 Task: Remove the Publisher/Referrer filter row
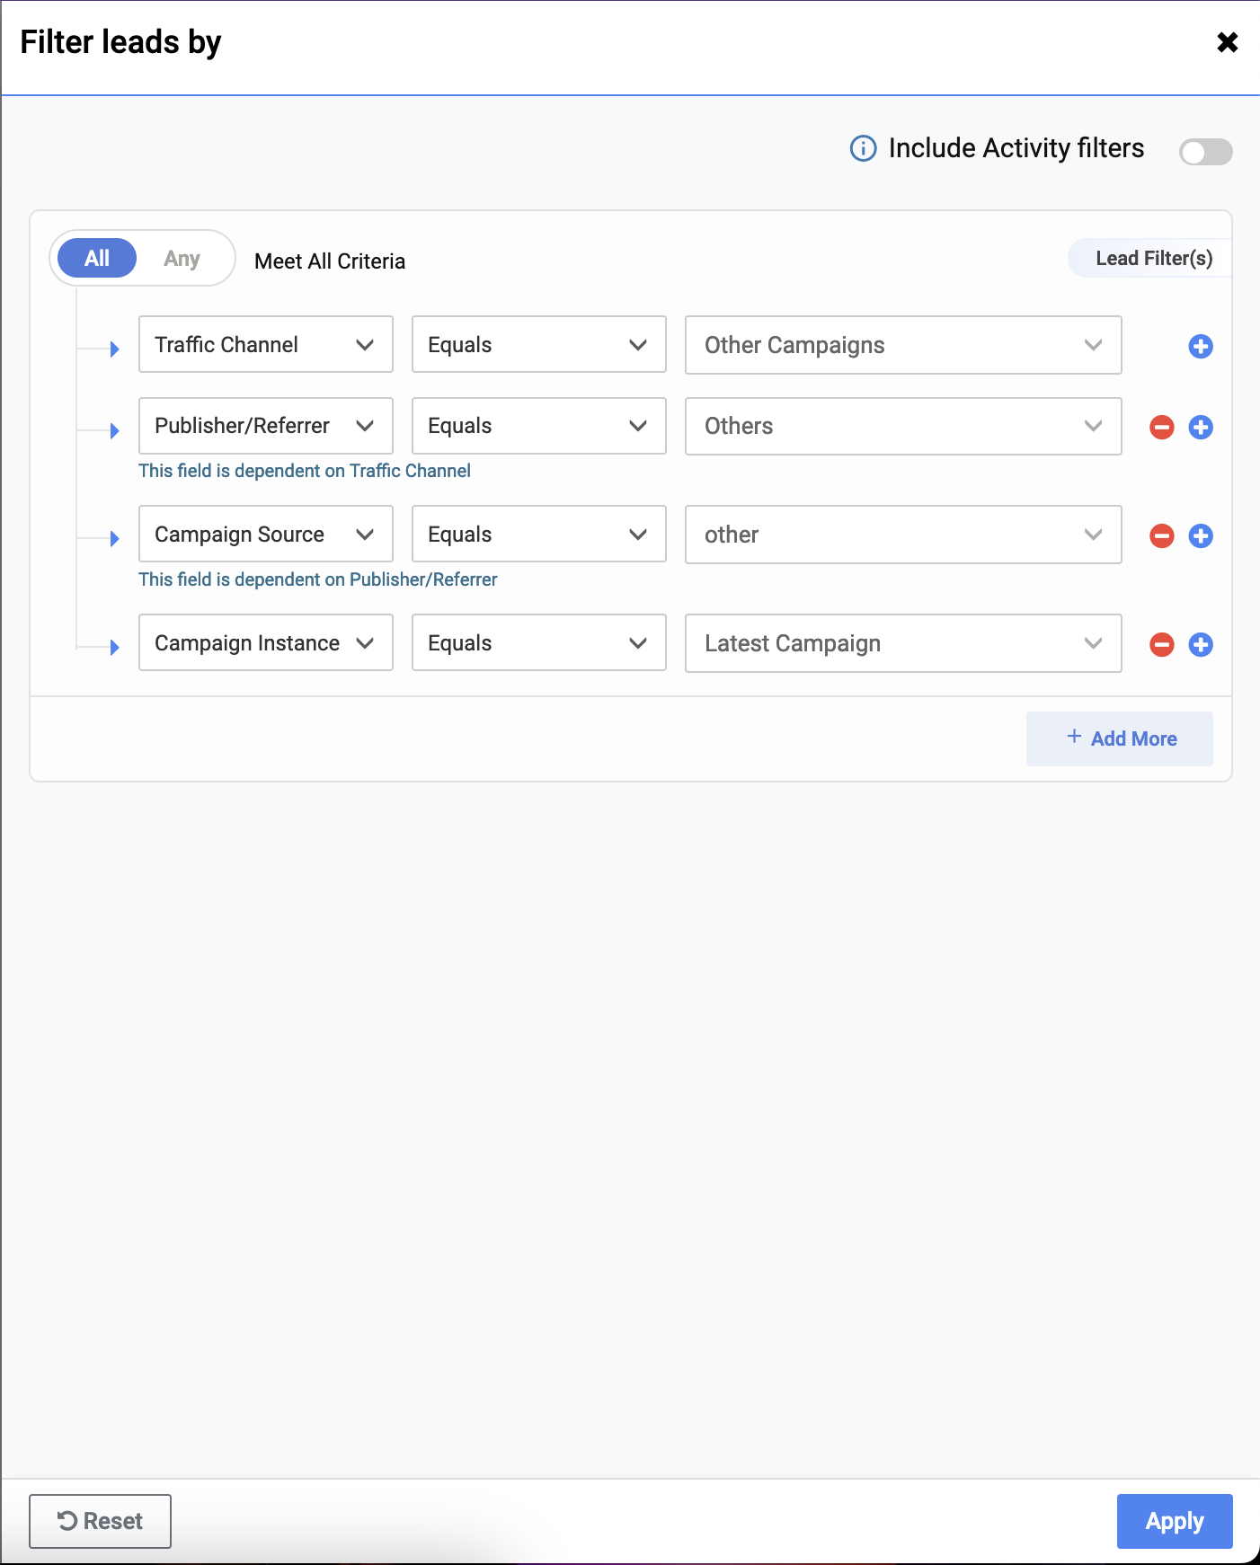(x=1162, y=427)
